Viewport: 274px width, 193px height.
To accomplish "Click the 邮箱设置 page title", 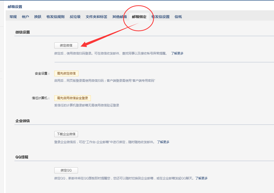I will (x=15, y=7).
